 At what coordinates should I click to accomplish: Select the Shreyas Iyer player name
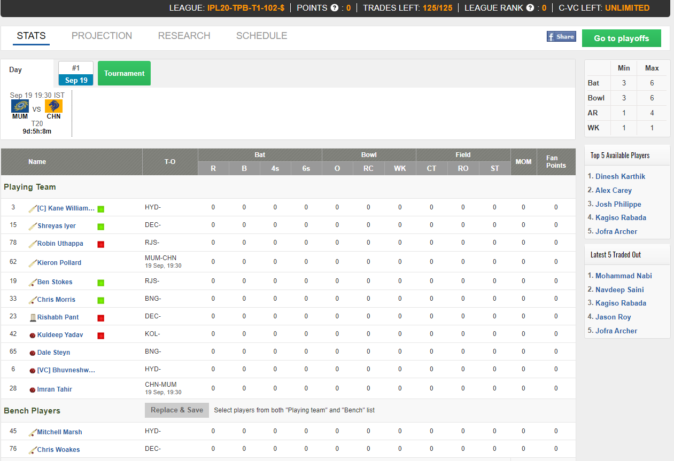[x=57, y=226]
